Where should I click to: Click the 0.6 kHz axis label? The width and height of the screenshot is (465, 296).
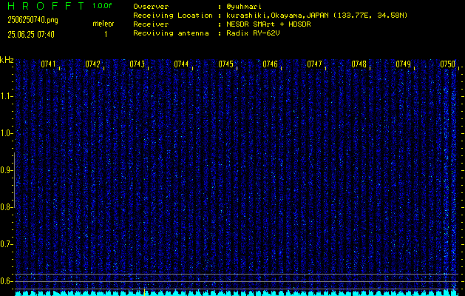[x=6, y=281]
